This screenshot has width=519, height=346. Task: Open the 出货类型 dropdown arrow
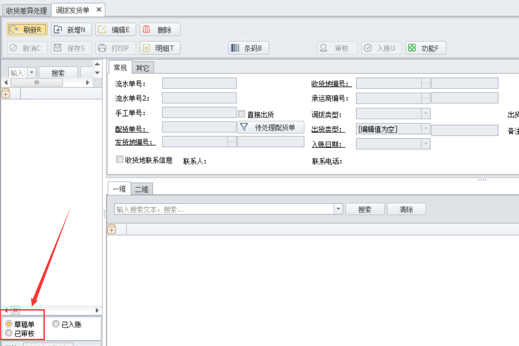(x=426, y=129)
